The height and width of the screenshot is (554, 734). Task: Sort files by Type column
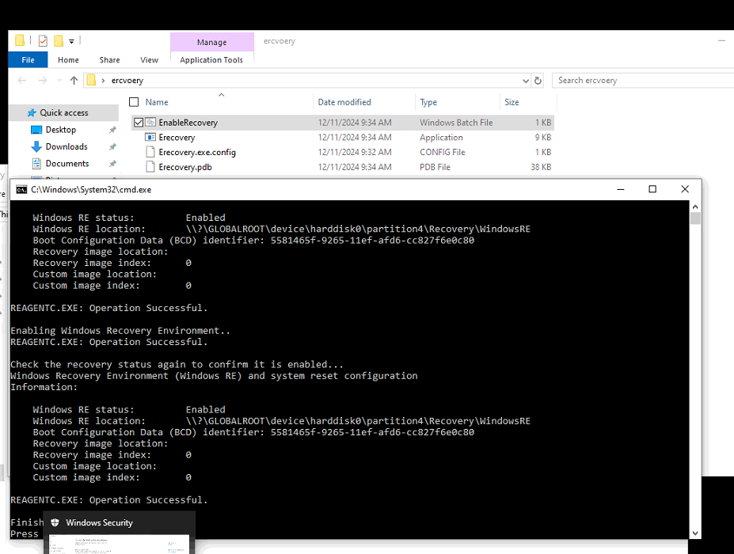click(428, 102)
